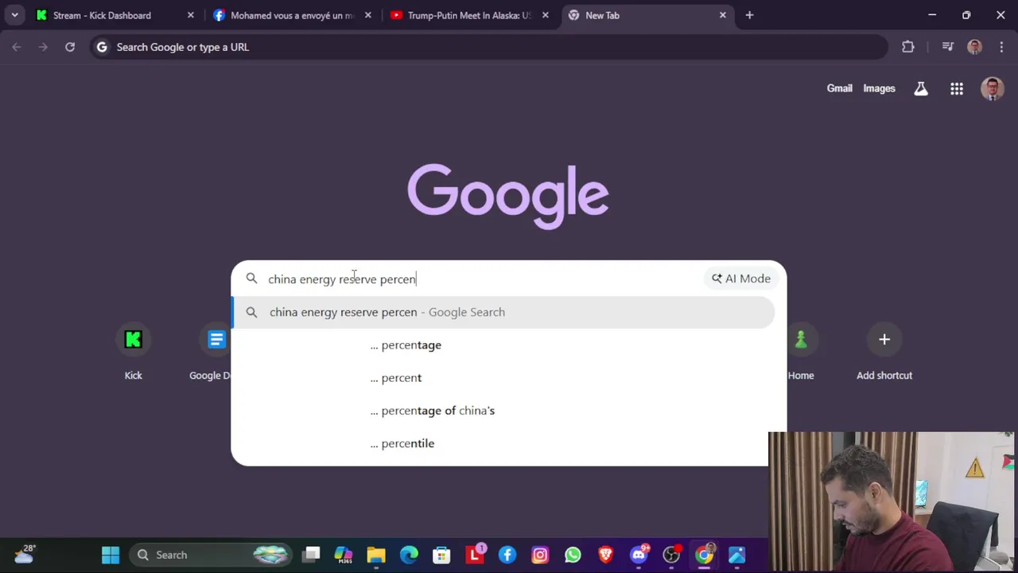Open the Chrome three-dot menu
The height and width of the screenshot is (573, 1018).
tap(1001, 47)
